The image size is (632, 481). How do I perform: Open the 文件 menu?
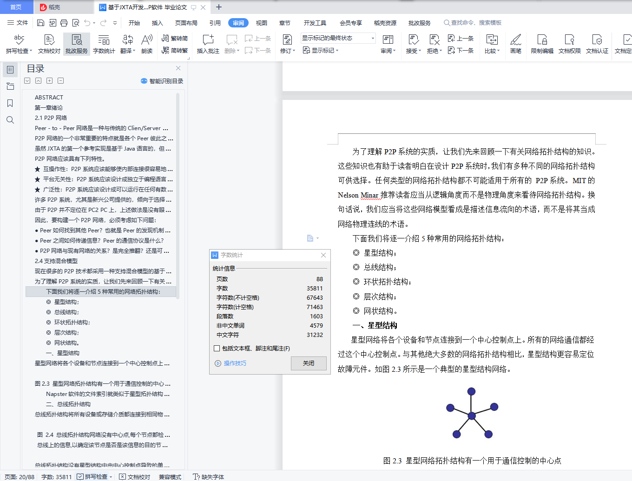coord(18,23)
